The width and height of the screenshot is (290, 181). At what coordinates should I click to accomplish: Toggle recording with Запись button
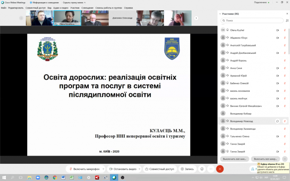[187, 169]
